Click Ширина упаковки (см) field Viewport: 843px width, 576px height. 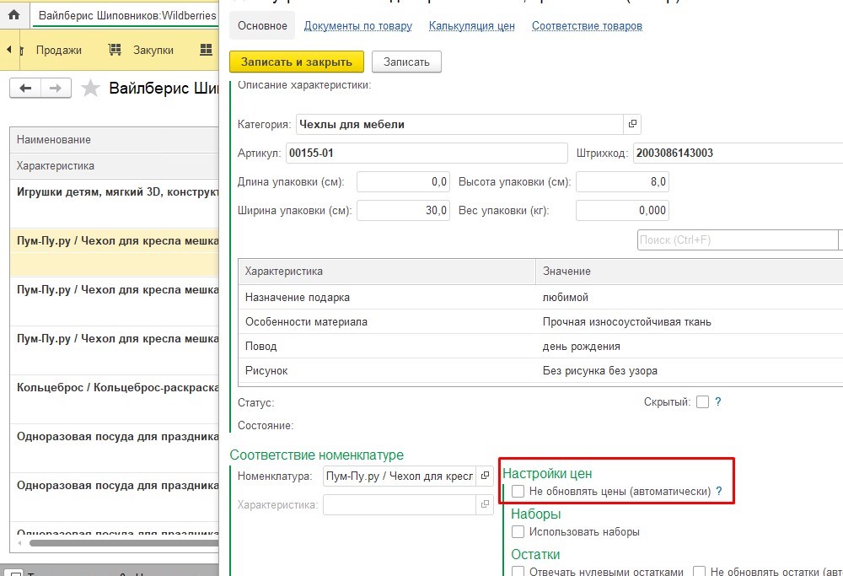click(x=403, y=210)
